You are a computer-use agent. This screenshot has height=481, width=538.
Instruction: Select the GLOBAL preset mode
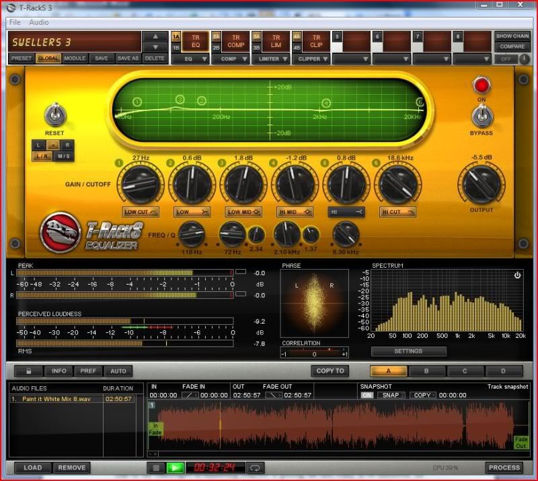(x=48, y=59)
